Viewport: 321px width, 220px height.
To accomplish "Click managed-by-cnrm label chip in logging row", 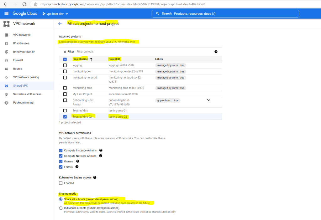I will (x=171, y=65).
